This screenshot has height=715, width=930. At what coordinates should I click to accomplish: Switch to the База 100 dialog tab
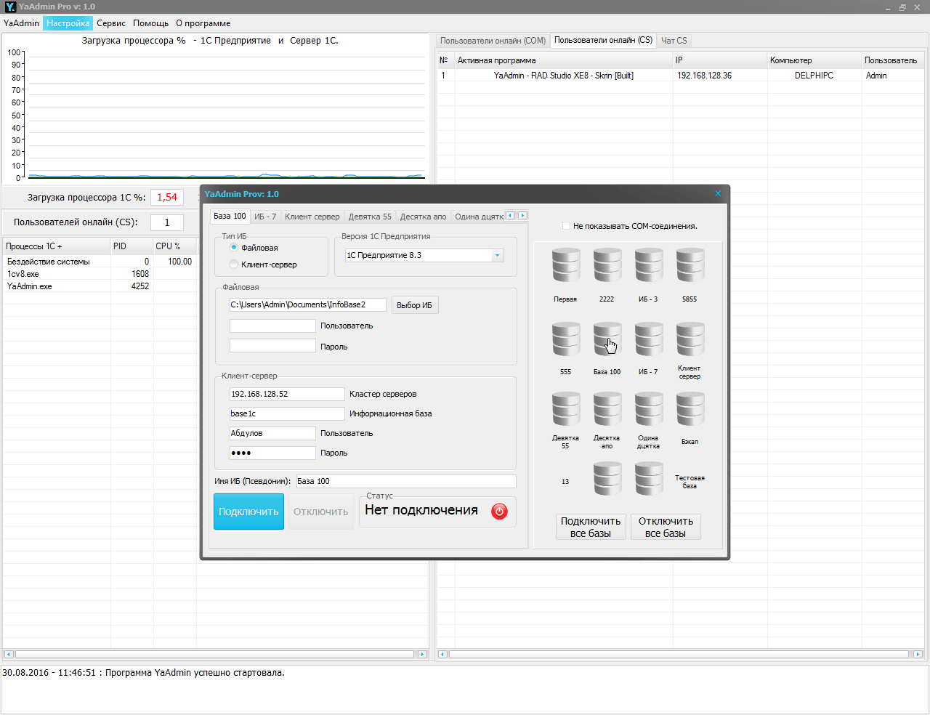pyautogui.click(x=230, y=216)
